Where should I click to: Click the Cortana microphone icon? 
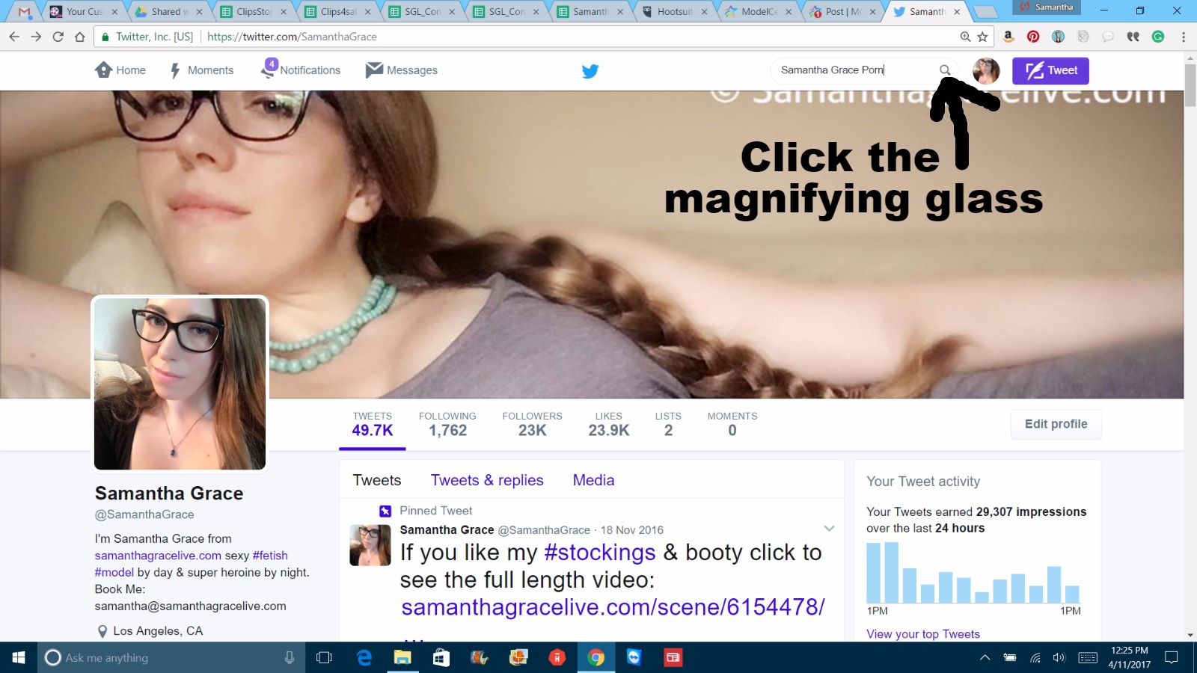[290, 657]
